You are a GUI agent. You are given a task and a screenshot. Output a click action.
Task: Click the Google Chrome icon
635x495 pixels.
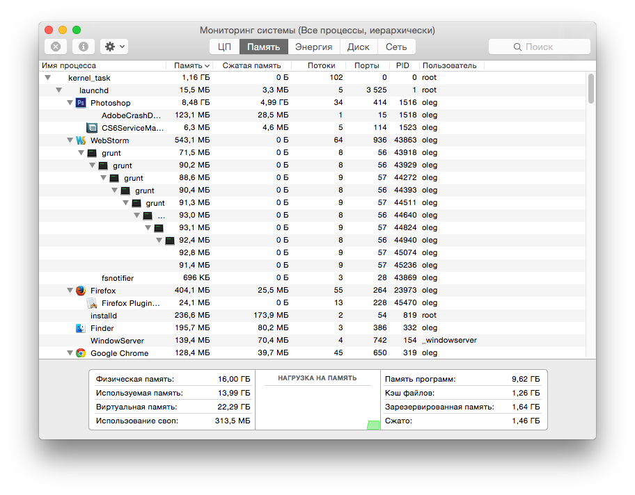click(x=81, y=353)
